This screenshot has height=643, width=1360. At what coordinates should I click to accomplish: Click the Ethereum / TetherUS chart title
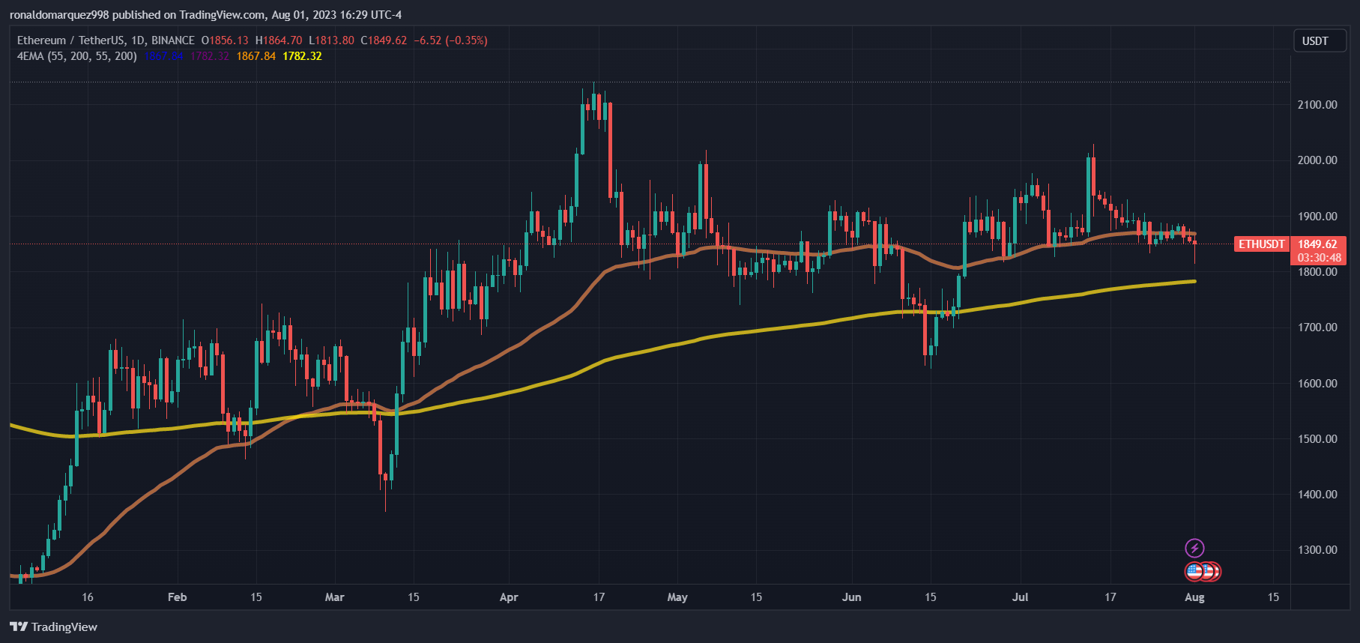[x=106, y=40]
